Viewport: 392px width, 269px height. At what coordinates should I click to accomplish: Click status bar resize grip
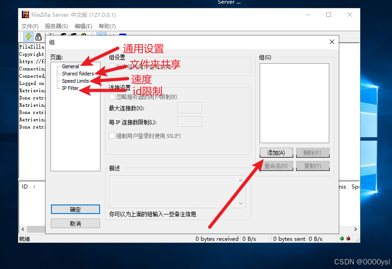[x=357, y=240]
